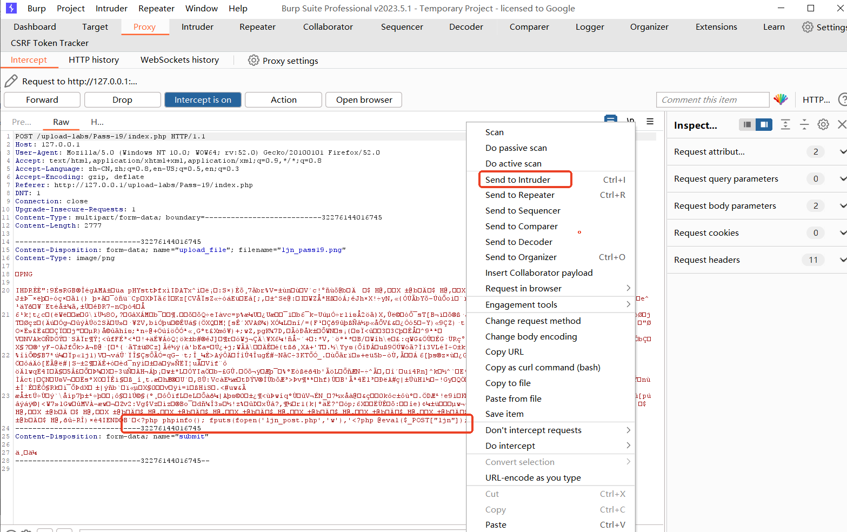Select Copy as curl command (bash)
Viewport: 847px width, 532px height.
click(x=550, y=367)
